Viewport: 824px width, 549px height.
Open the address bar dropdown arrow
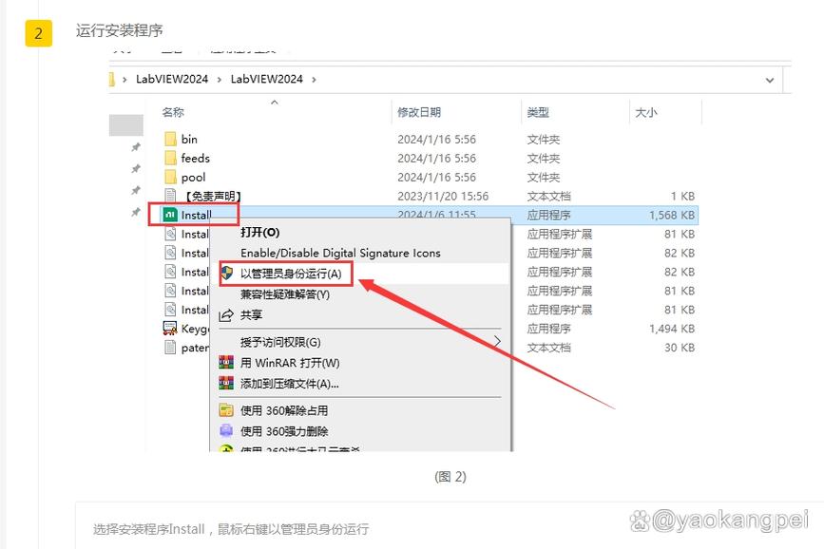point(770,81)
